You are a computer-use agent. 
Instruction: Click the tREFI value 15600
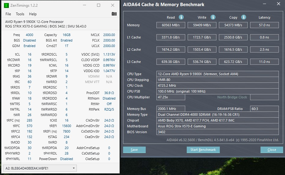click(66, 126)
